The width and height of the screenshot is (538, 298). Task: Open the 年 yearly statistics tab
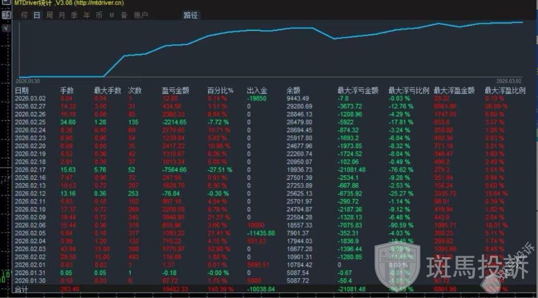[86, 15]
